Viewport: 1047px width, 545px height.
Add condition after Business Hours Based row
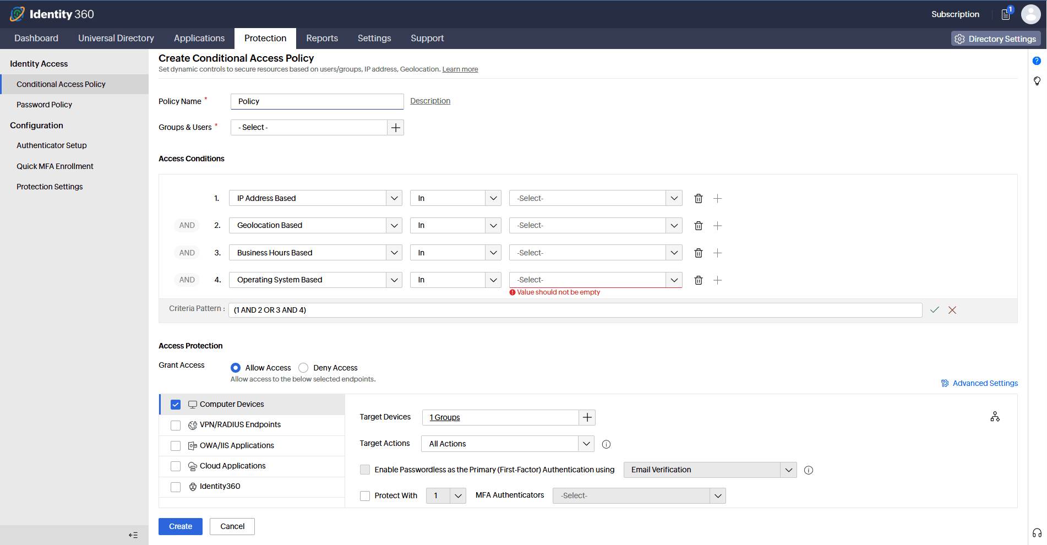[x=717, y=253]
